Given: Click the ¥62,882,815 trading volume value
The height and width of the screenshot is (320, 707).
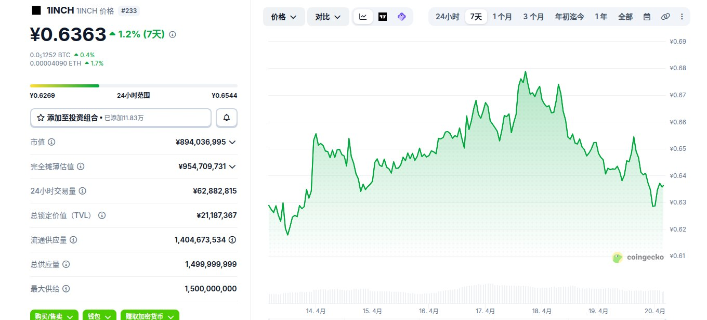Looking at the screenshot, I should pyautogui.click(x=215, y=191).
